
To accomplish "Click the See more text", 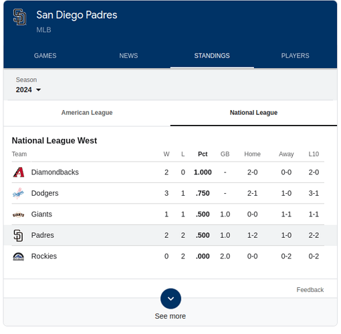I will click(170, 316).
